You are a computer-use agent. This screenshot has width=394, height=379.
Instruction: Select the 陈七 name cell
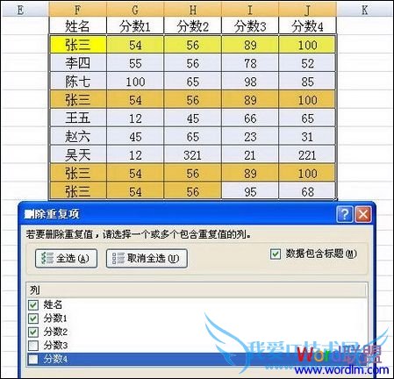(78, 82)
